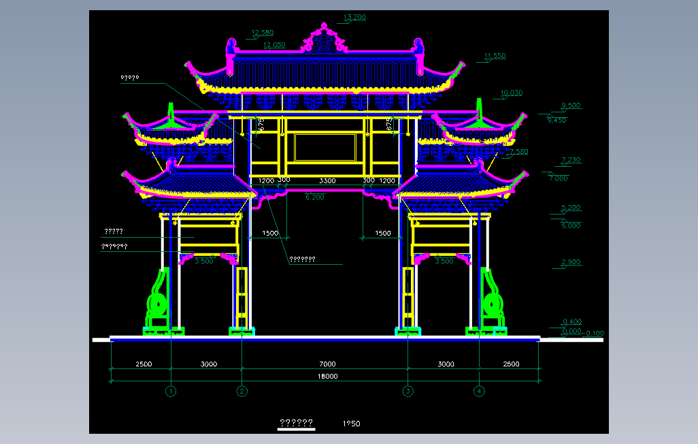Screen dimensions: 698x444
Task: Select the underlined drawing title beside the scale
Action: 296,423
